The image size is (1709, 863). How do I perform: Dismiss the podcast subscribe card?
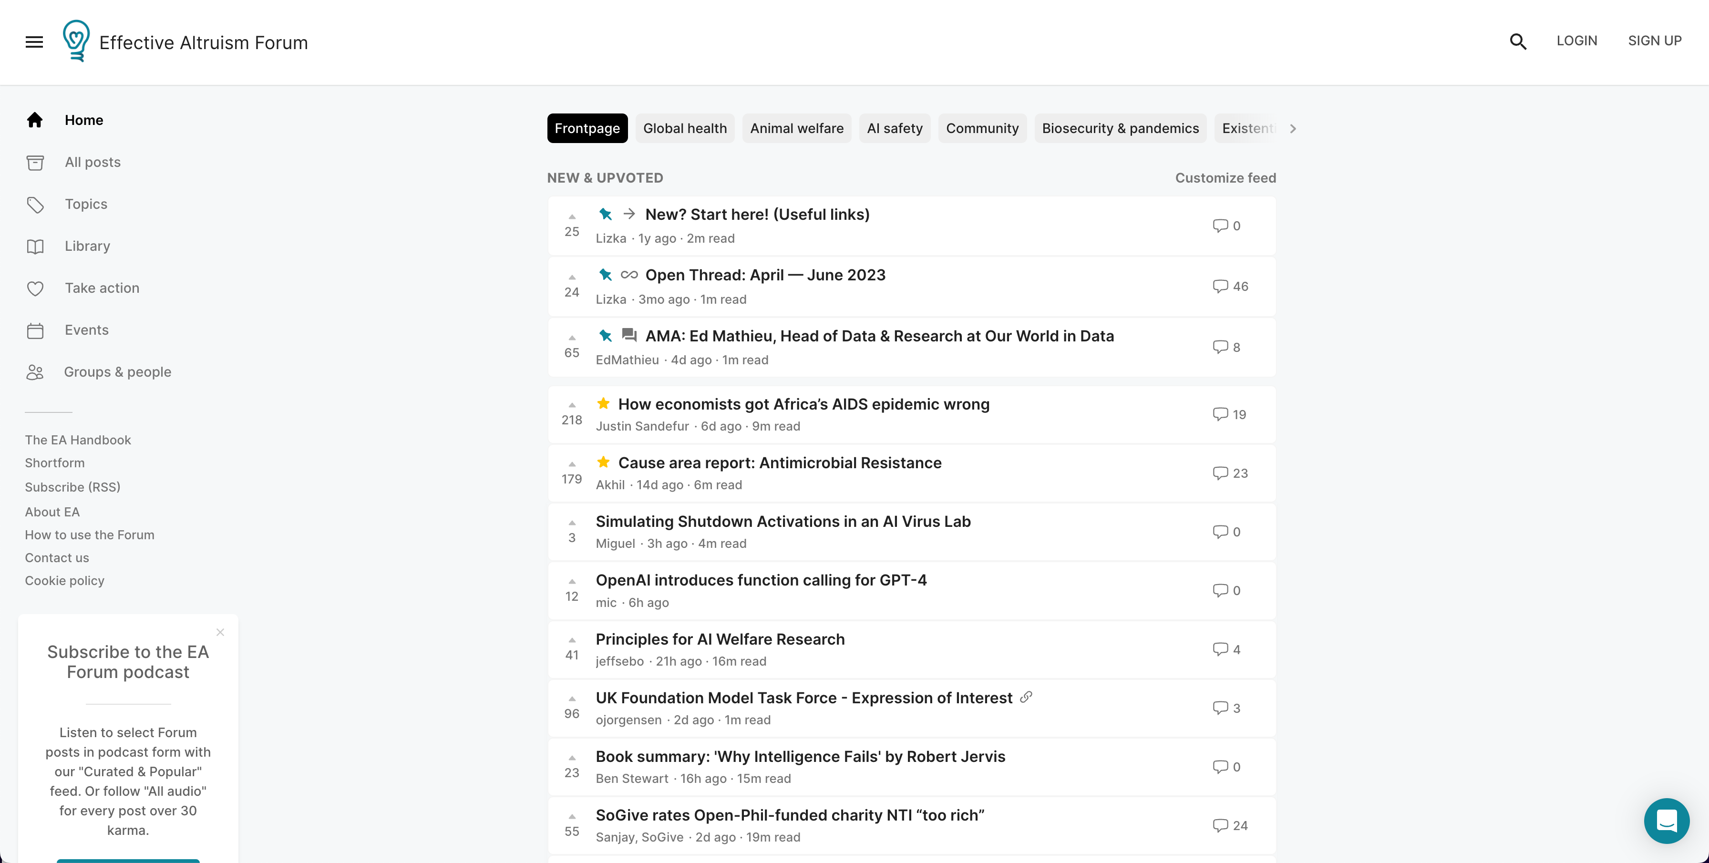tap(220, 632)
